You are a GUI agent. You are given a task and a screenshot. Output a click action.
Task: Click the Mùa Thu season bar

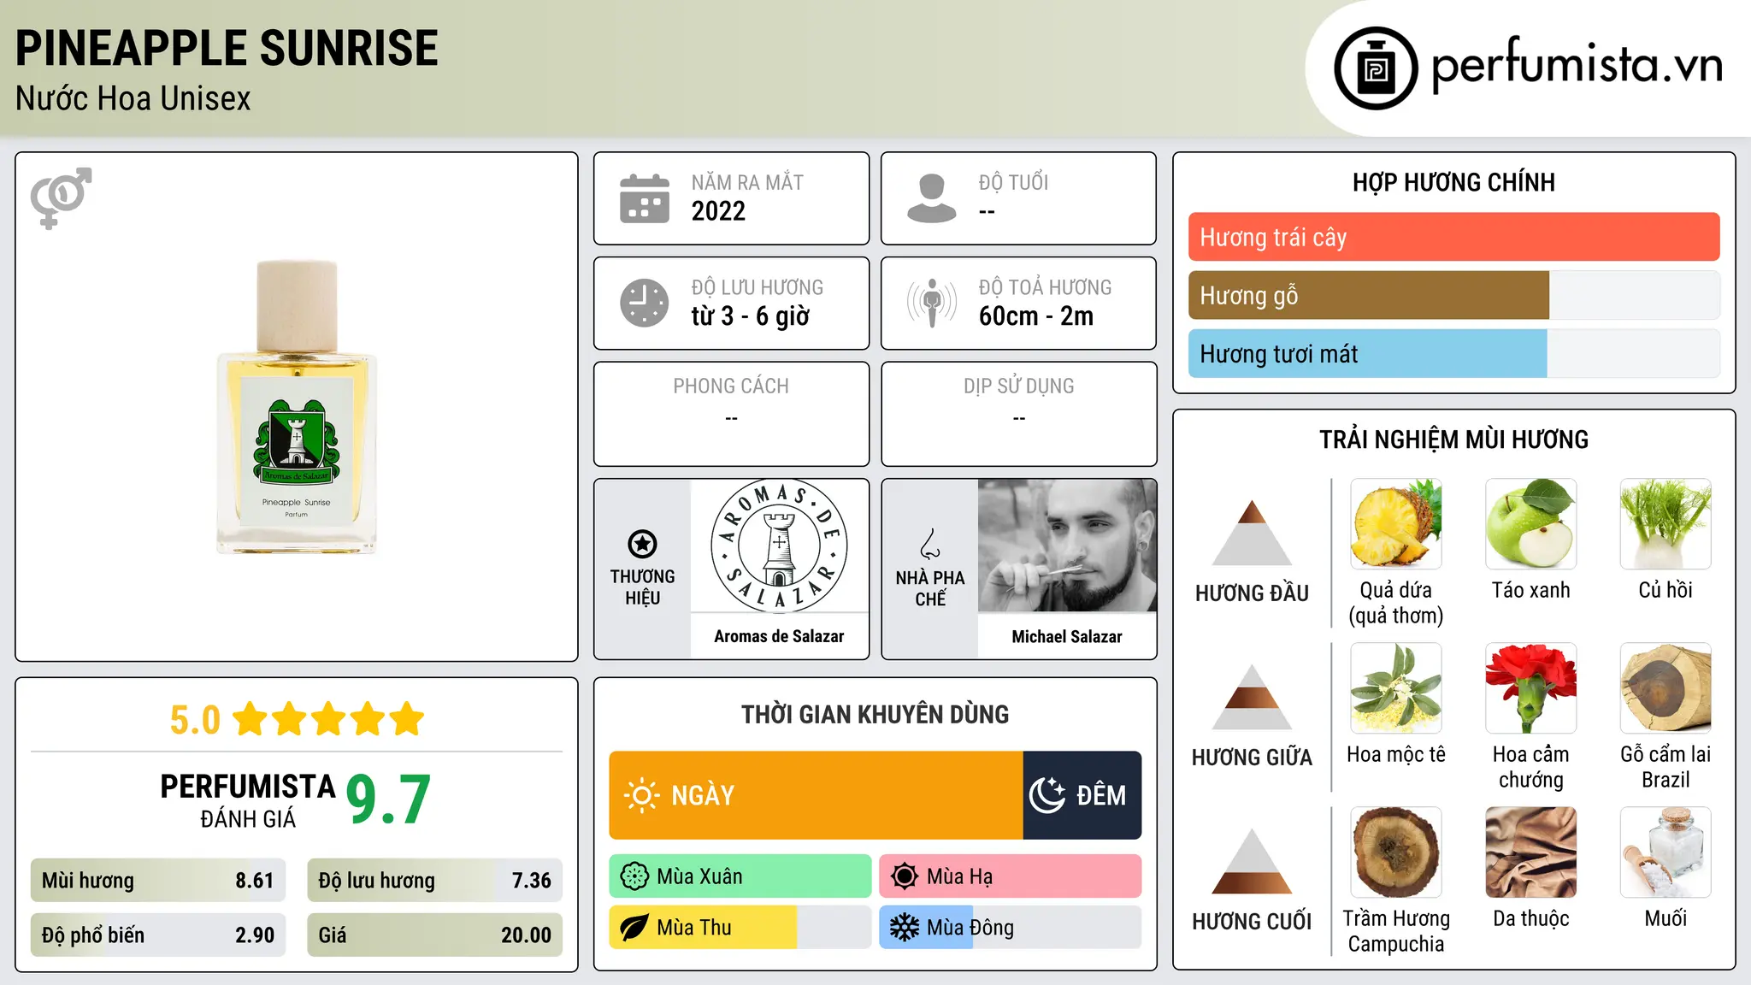(740, 928)
